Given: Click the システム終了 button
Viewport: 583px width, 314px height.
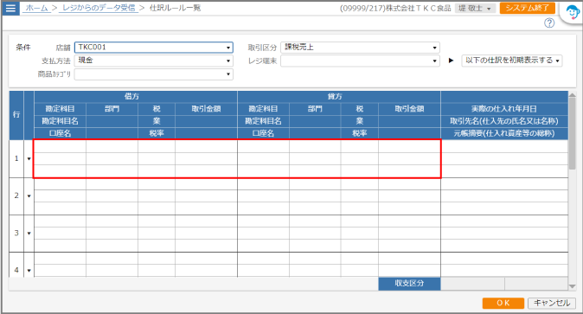Looking at the screenshot, I should (528, 8).
